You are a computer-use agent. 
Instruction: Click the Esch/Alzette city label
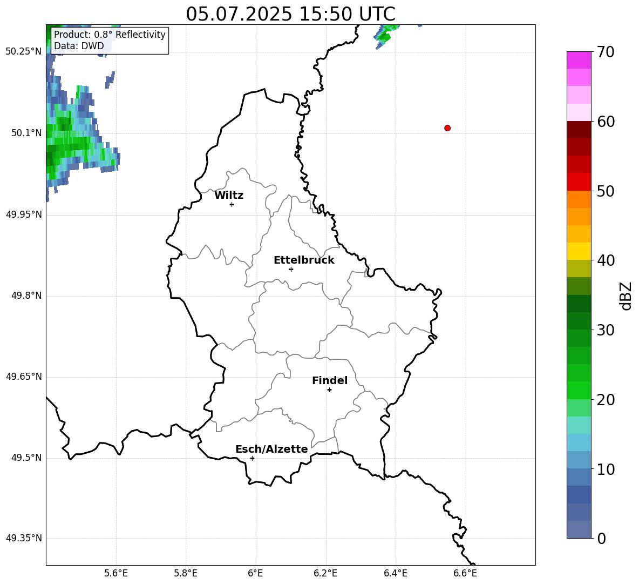tap(272, 449)
